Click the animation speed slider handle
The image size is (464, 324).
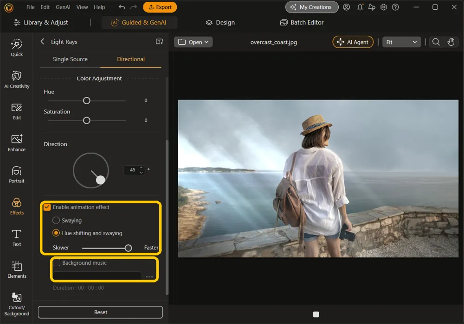coord(128,248)
